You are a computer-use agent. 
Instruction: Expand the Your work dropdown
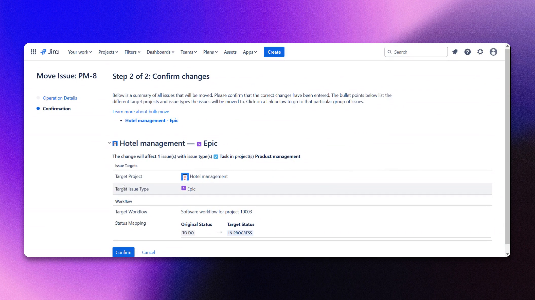(80, 52)
